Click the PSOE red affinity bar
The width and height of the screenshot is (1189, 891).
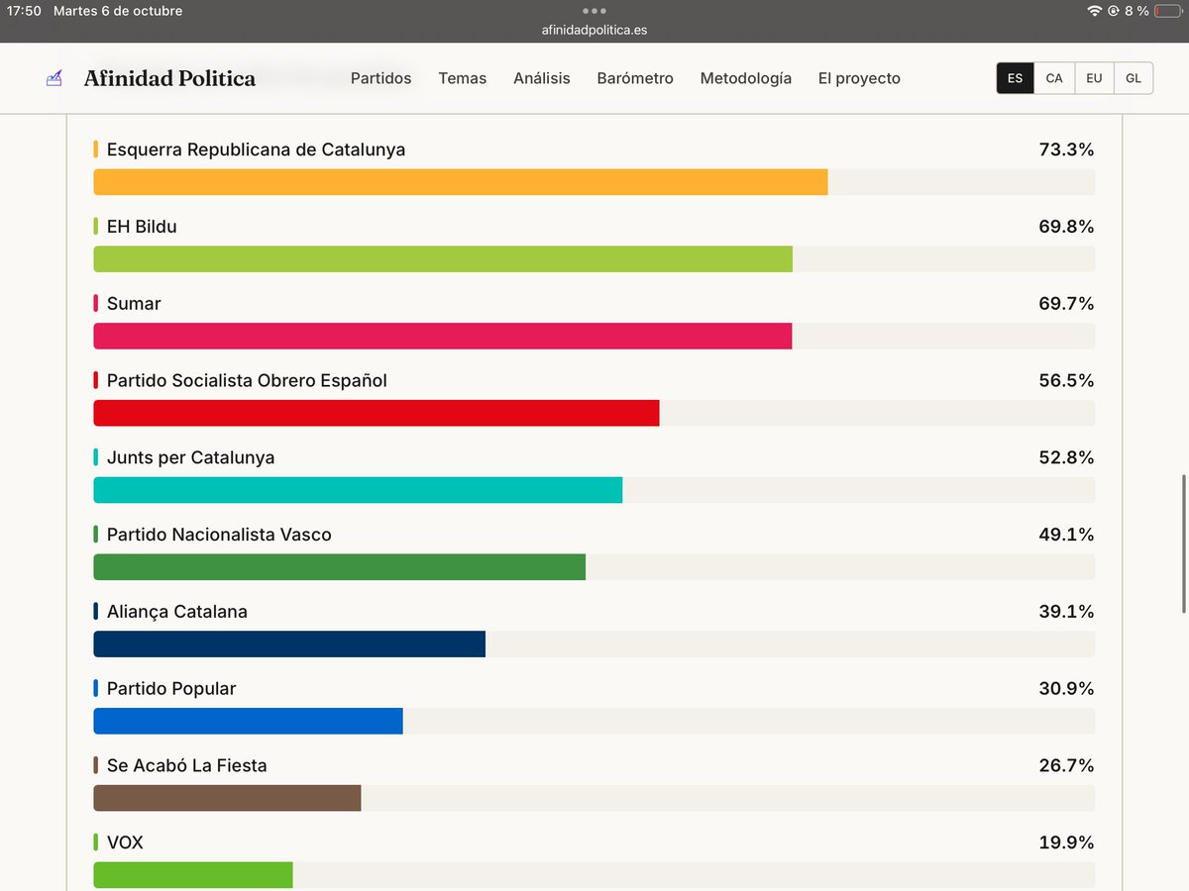(x=377, y=413)
